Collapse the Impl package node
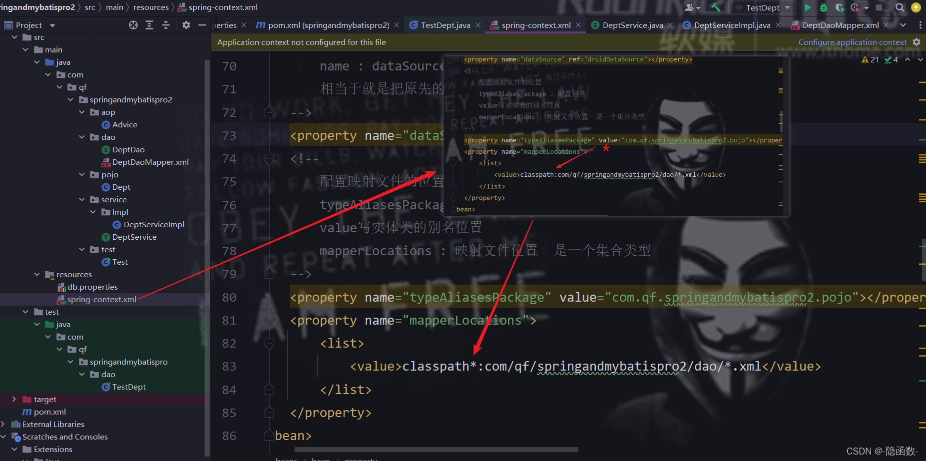The width and height of the screenshot is (926, 461). pos(93,212)
